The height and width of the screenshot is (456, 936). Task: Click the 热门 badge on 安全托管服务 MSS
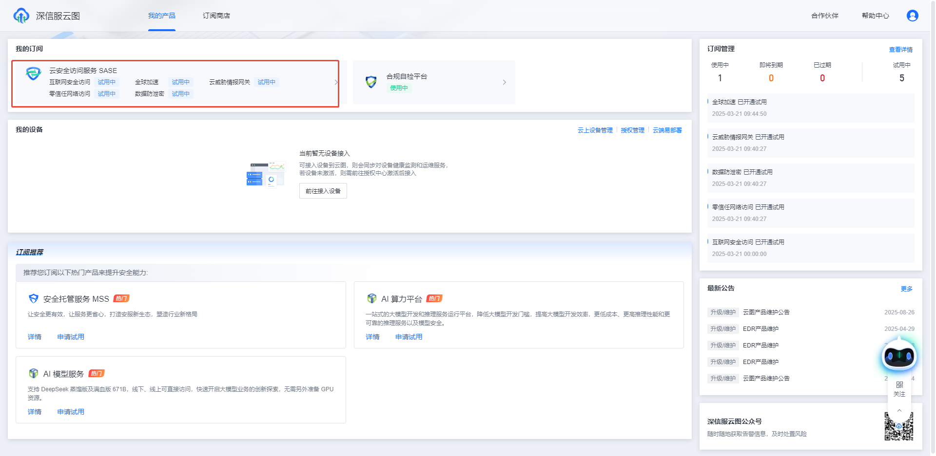(x=121, y=298)
